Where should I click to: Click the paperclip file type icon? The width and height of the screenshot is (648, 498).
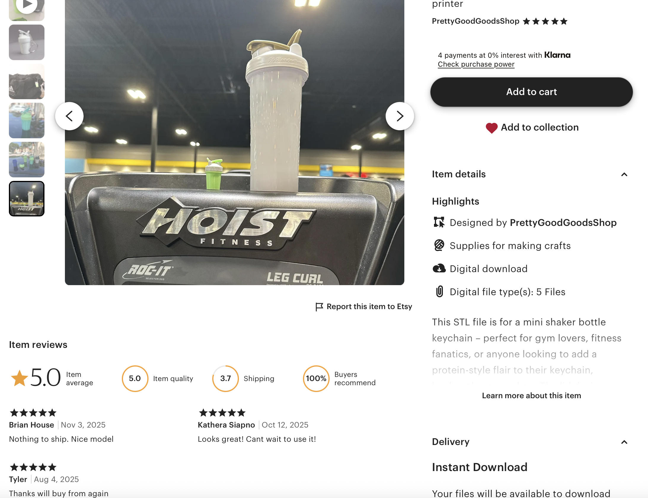(439, 291)
